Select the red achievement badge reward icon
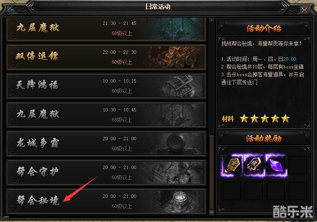This screenshot has height=222, width=317. (x=254, y=165)
